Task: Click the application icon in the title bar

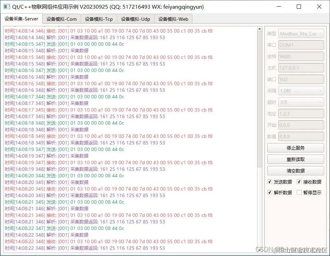Action: (6, 7)
